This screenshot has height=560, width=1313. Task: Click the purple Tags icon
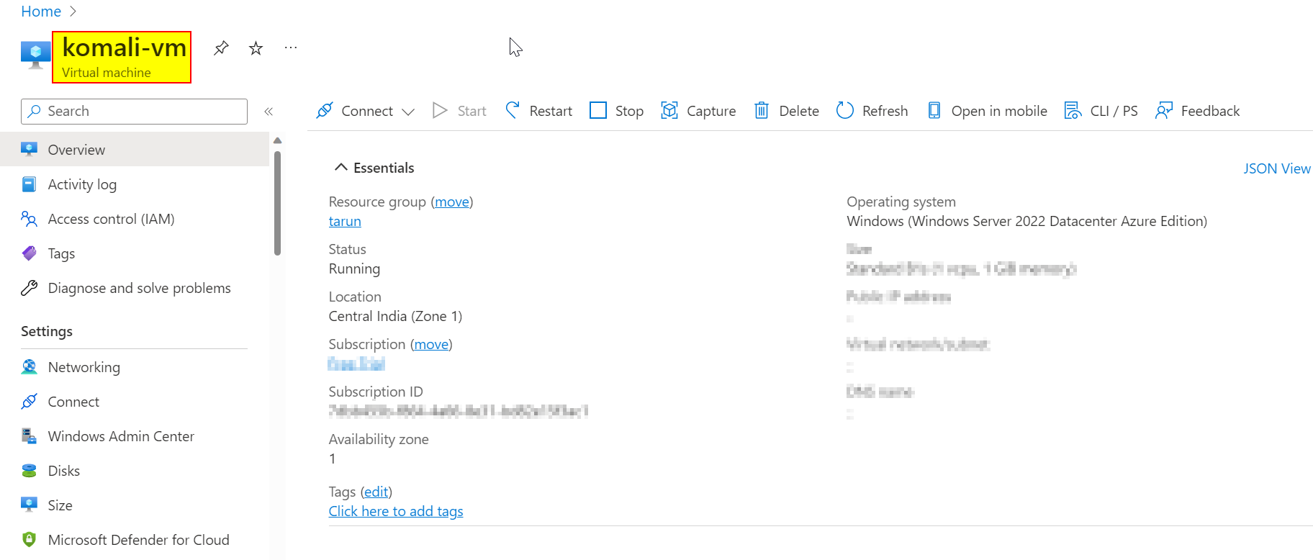(x=29, y=253)
